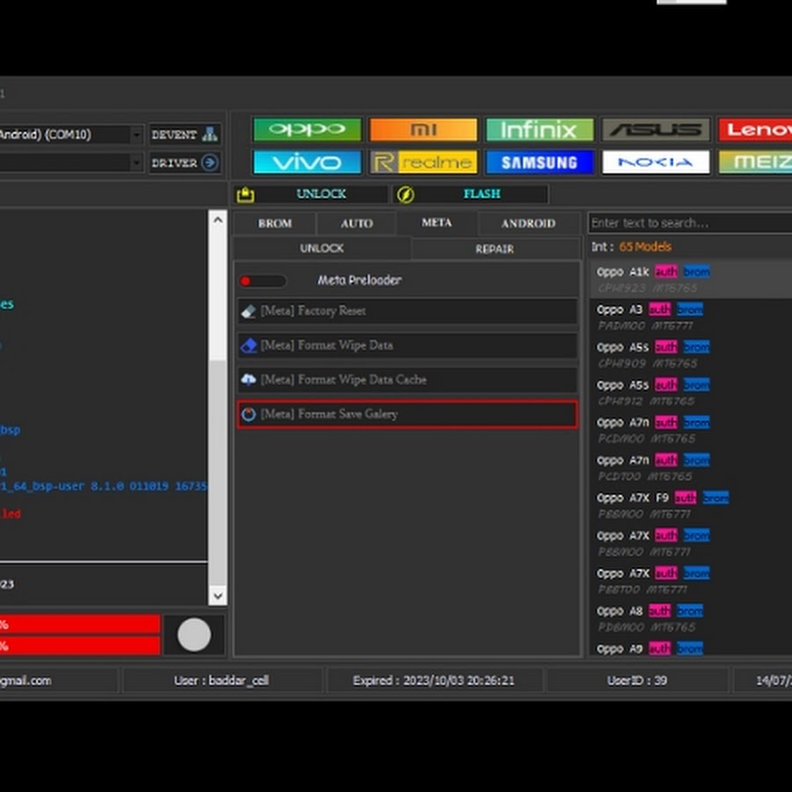Viewport: 792px width, 792px height.
Task: Select Oppo A7n PCDM00 model
Action: pyautogui.click(x=690, y=430)
